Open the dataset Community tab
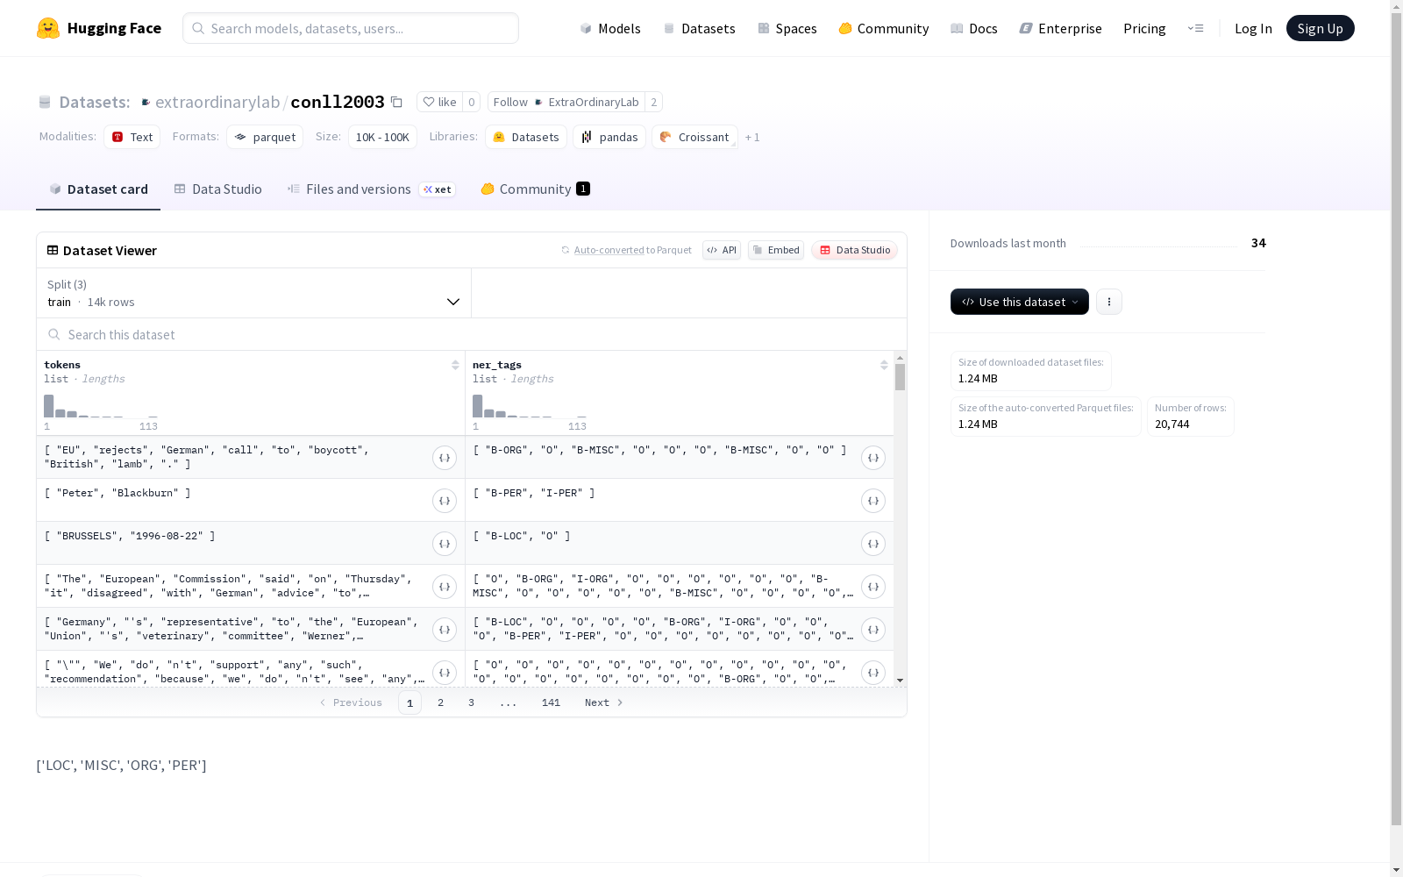Viewport: 1403px width, 877px height. [536, 189]
